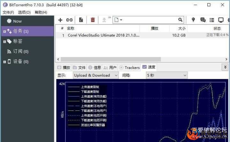Switch to the Trackers tab
The width and height of the screenshot is (230, 142).
pos(129,67)
